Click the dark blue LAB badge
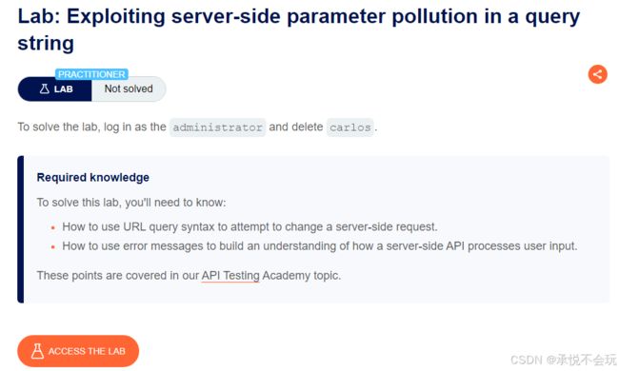The height and width of the screenshot is (371, 619). coord(55,88)
